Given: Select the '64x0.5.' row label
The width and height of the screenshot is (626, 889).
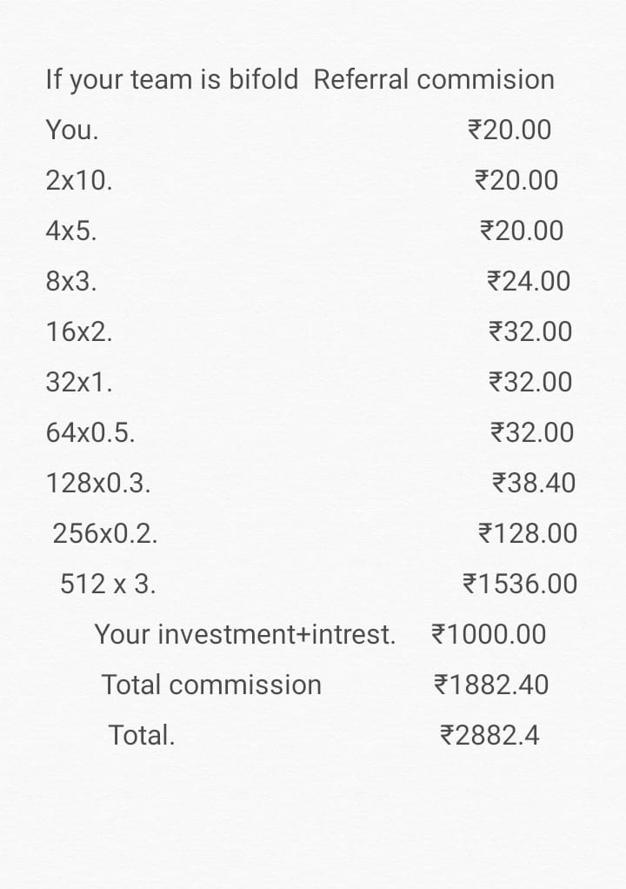Looking at the screenshot, I should click(x=90, y=433).
